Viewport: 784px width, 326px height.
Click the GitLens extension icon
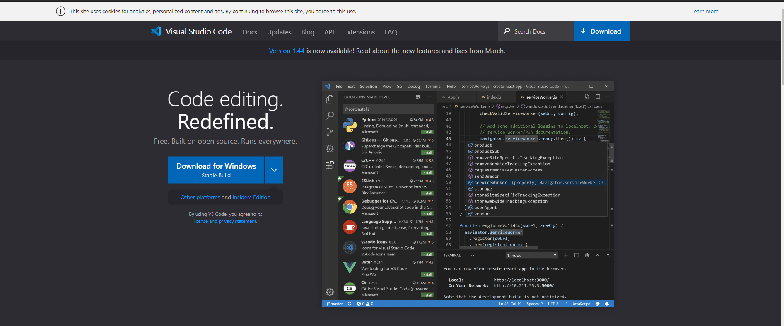[x=350, y=145]
